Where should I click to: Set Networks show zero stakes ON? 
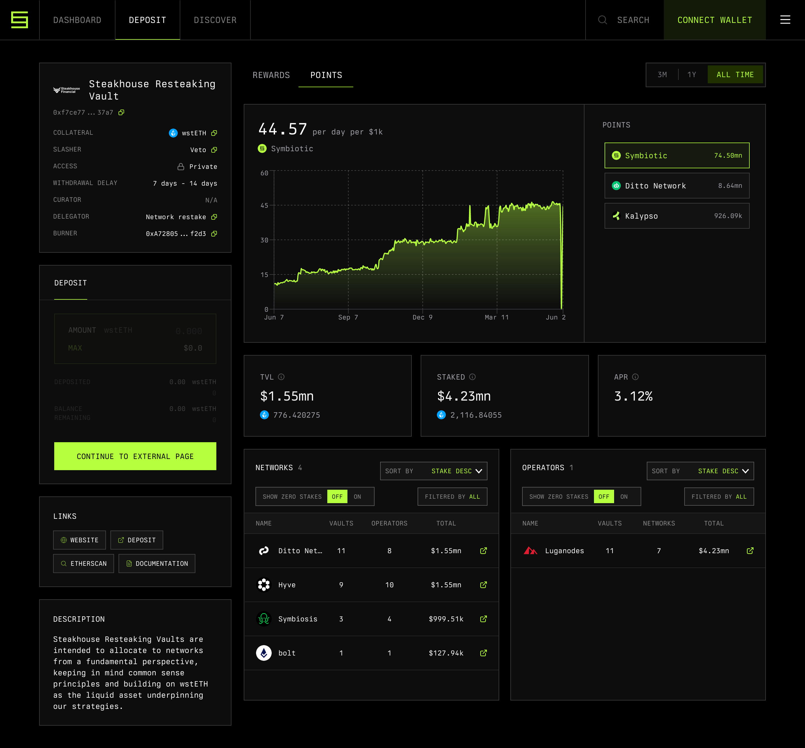[357, 497]
